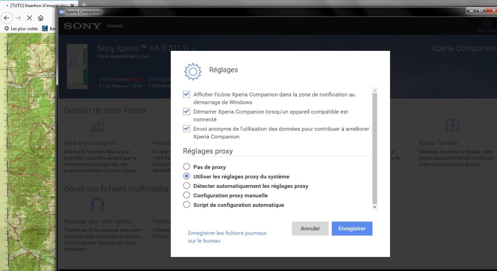Click the Musique vers votre Xperia headphones icon

tap(97, 204)
